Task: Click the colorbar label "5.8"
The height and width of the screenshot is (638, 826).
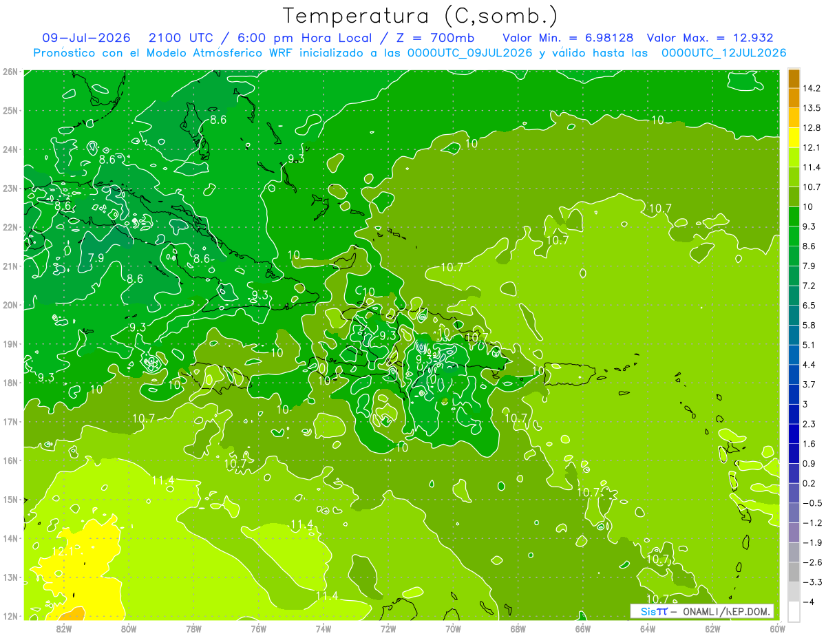Action: (809, 325)
